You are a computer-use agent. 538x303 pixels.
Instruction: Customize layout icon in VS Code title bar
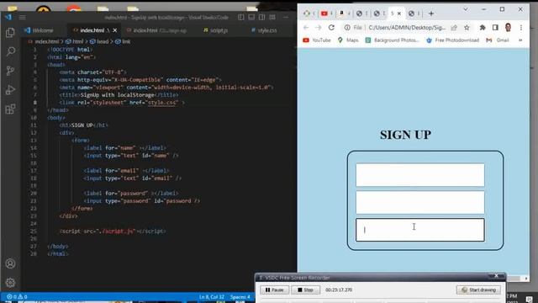[272, 17]
